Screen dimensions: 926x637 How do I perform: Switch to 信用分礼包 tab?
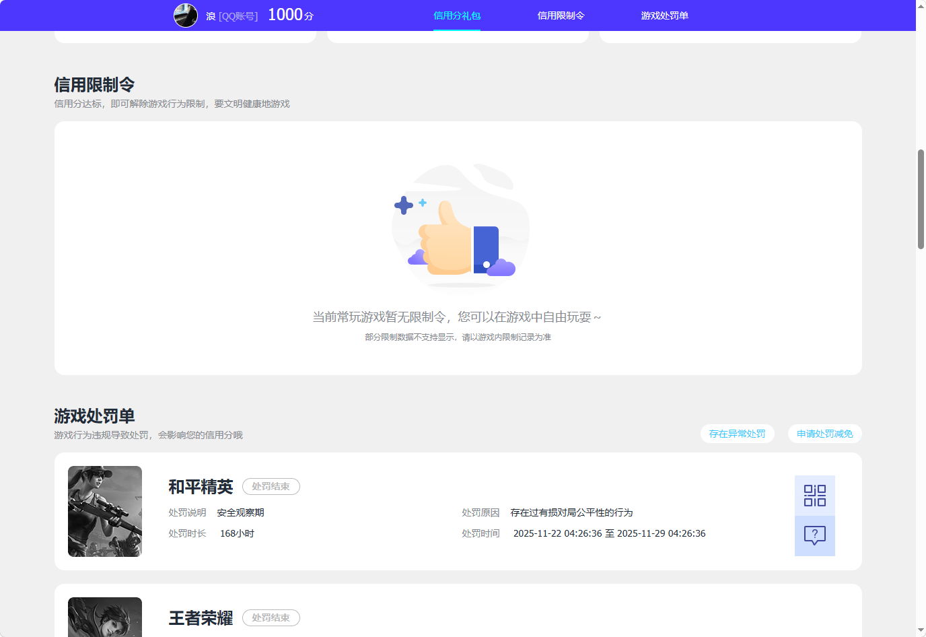pos(457,15)
